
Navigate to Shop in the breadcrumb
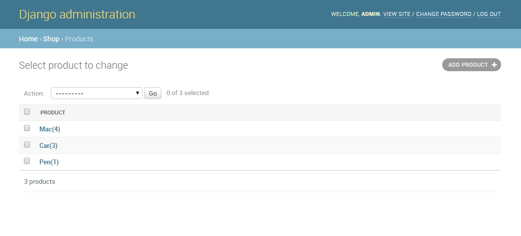point(51,39)
